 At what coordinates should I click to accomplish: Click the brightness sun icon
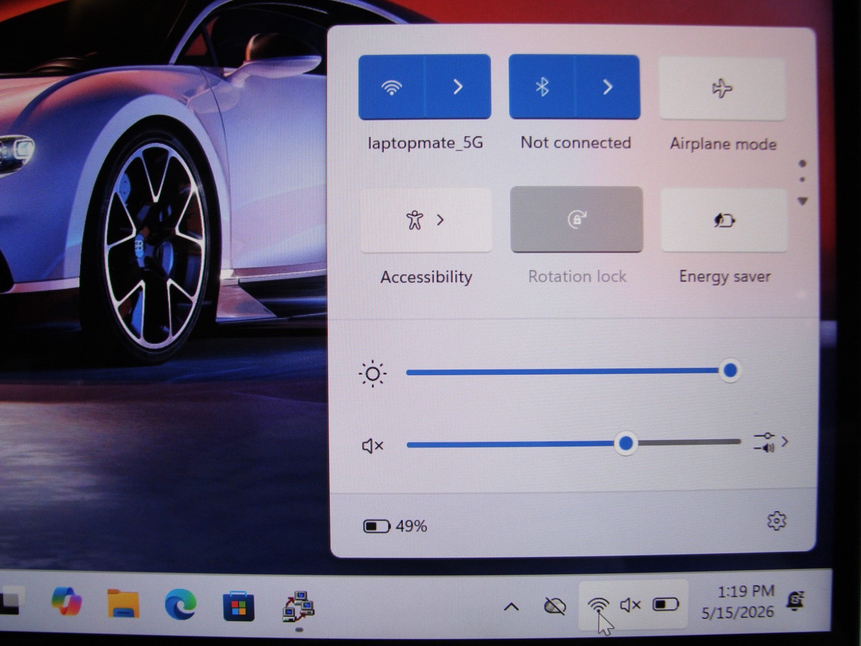(x=372, y=374)
